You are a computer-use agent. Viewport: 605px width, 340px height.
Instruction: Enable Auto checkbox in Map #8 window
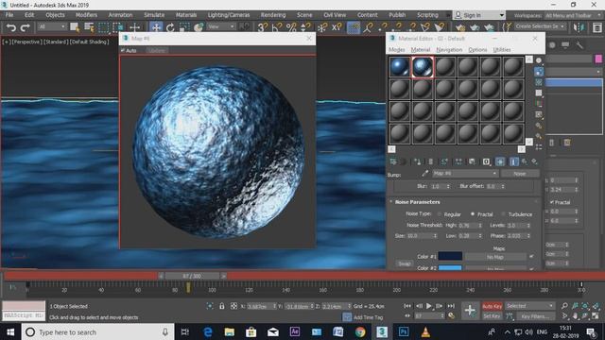(x=123, y=50)
